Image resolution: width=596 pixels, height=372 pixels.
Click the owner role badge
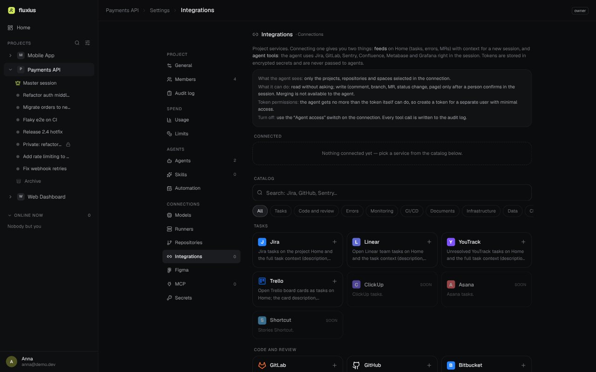580,11
